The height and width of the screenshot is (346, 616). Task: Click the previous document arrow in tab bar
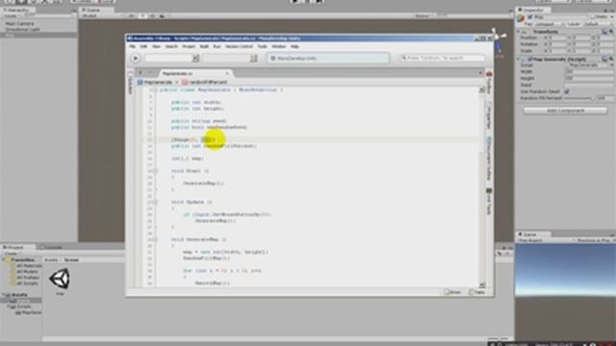[x=141, y=73]
